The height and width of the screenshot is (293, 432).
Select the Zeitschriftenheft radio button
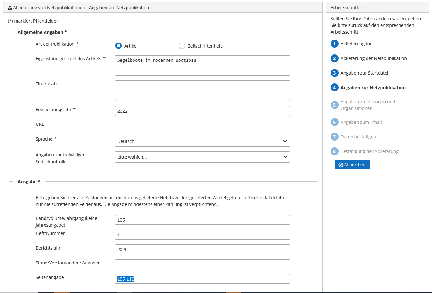click(182, 46)
